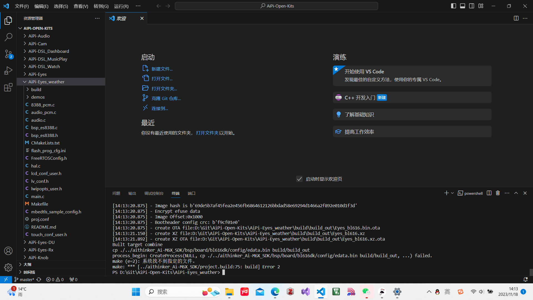The width and height of the screenshot is (533, 300).
Task: Go back with navigation arrow
Action: (159, 6)
